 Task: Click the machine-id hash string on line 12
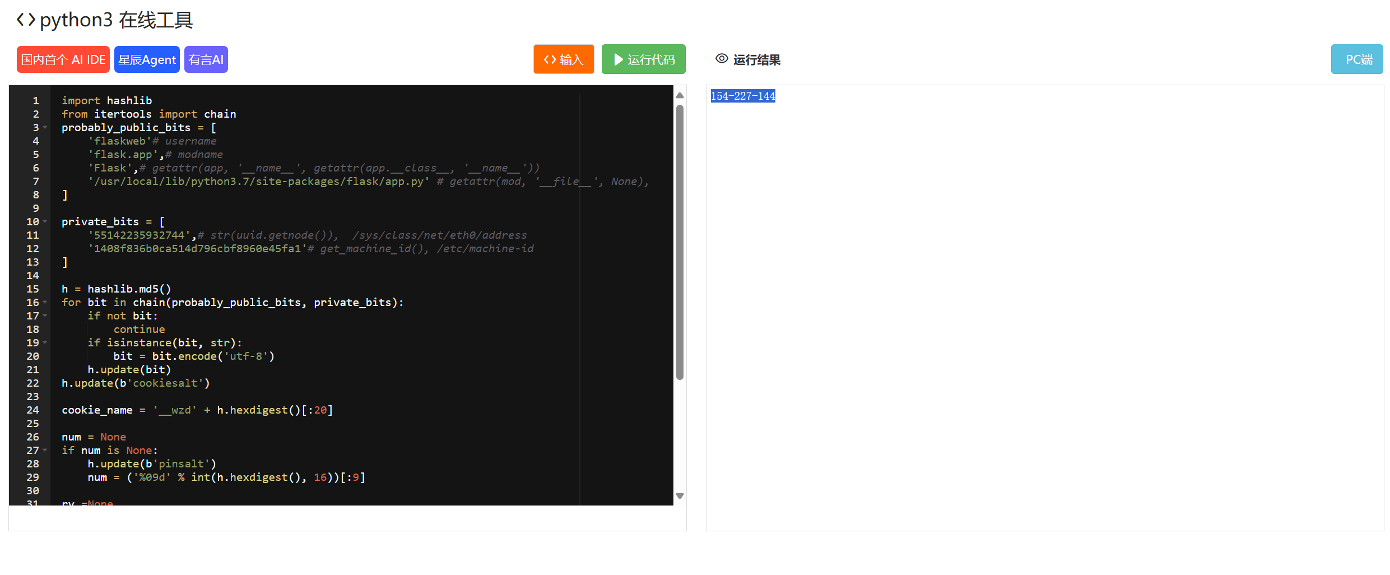197,249
